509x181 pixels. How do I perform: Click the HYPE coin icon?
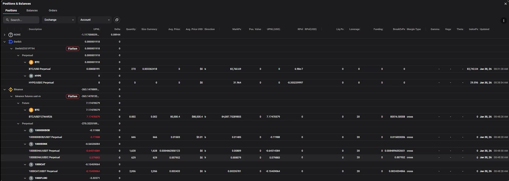[x=31, y=76]
